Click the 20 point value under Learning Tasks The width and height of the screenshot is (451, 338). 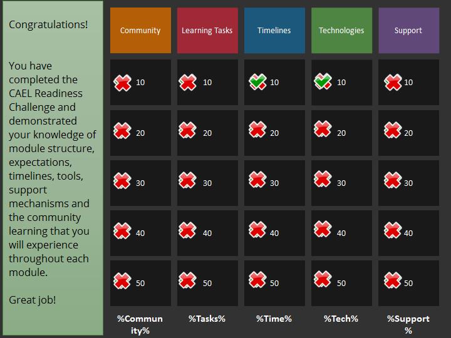[x=207, y=133]
